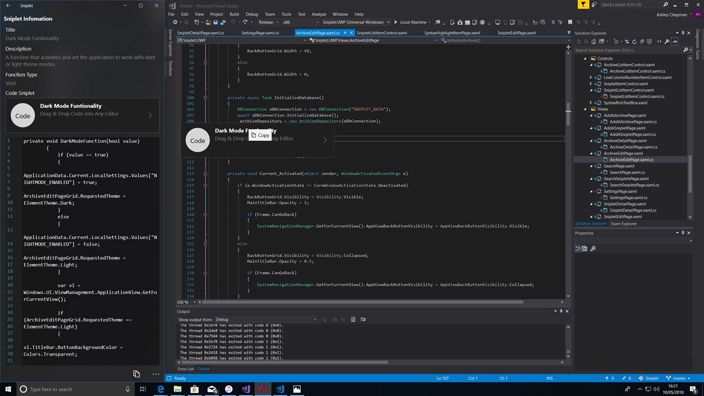Toggle Preview Selected Items in Solution Explorer
The width and height of the screenshot is (704, 396).
point(675,42)
